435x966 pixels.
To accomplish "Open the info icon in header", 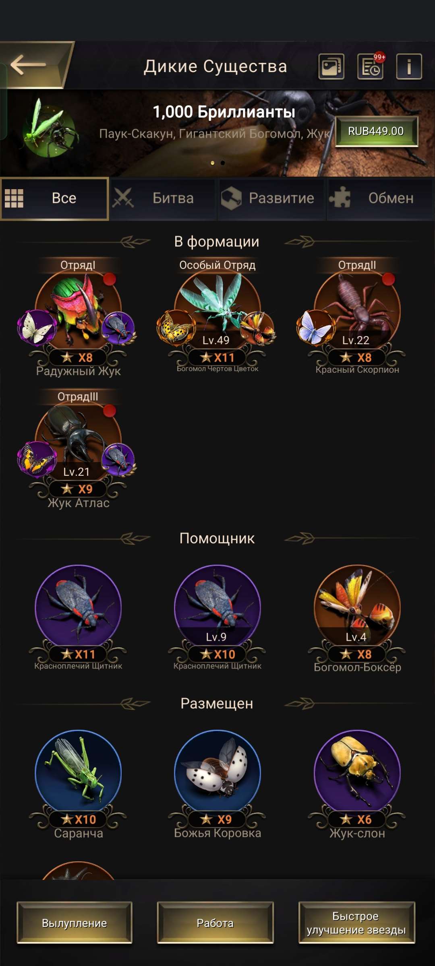I will [x=409, y=66].
